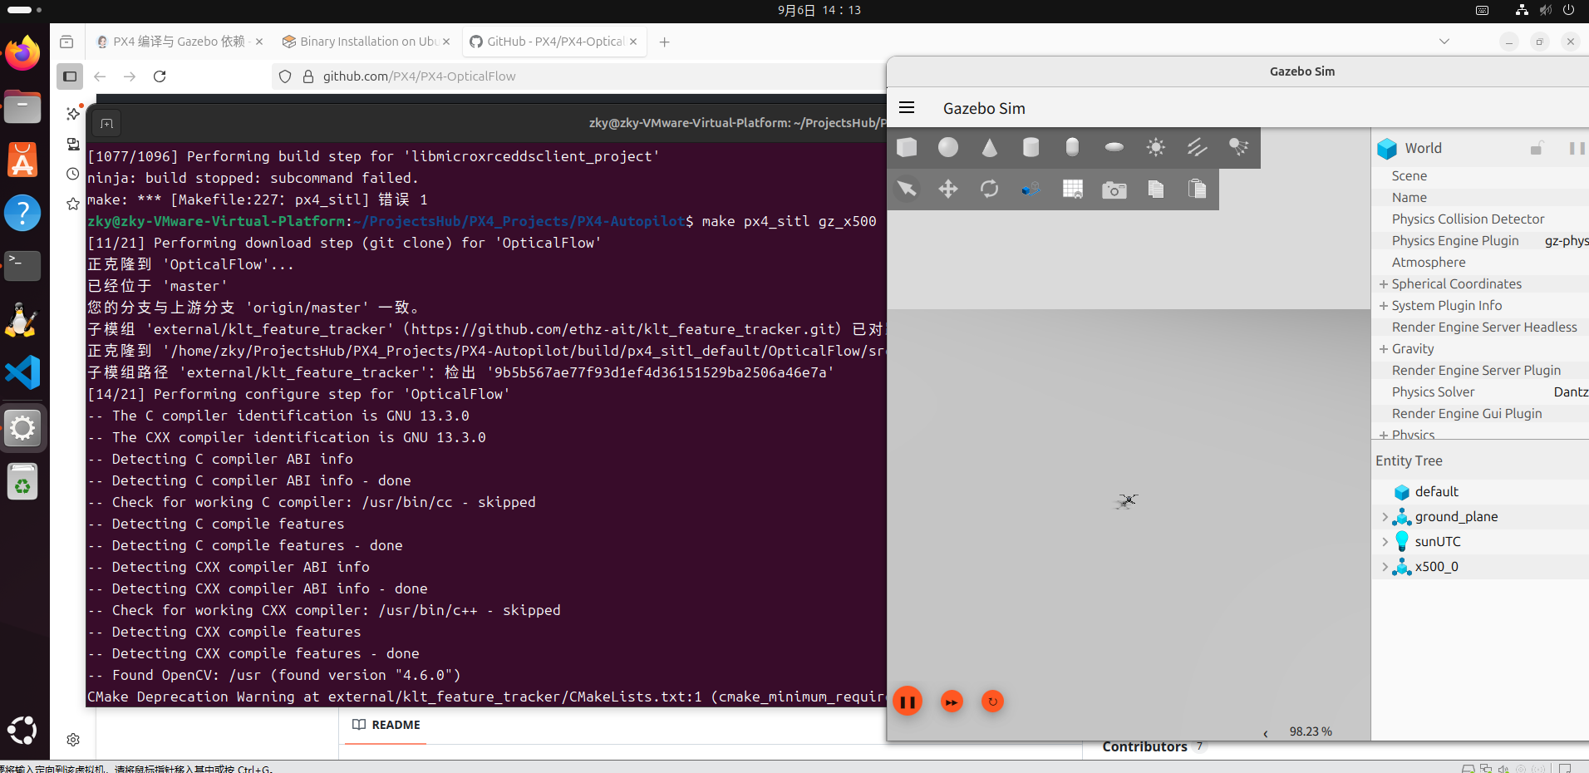Open Firefox sidebar settings gear
Viewport: 1589px width, 773px height.
[73, 740]
